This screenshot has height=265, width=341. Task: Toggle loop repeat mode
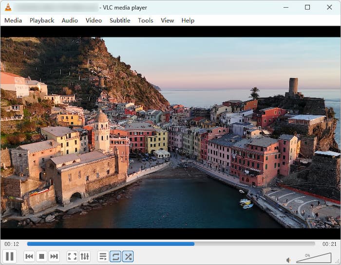[x=115, y=256]
